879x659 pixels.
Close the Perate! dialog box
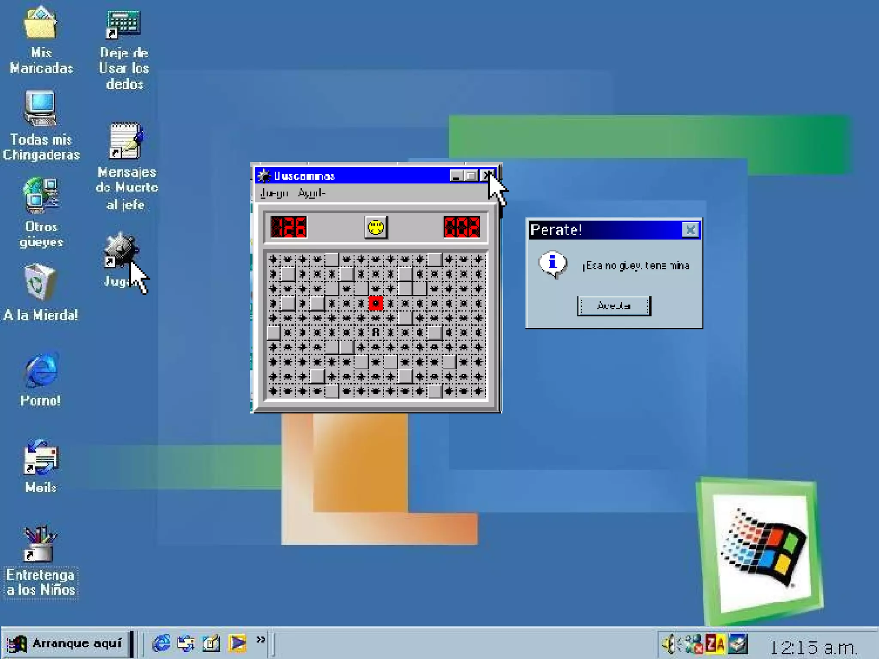click(690, 230)
